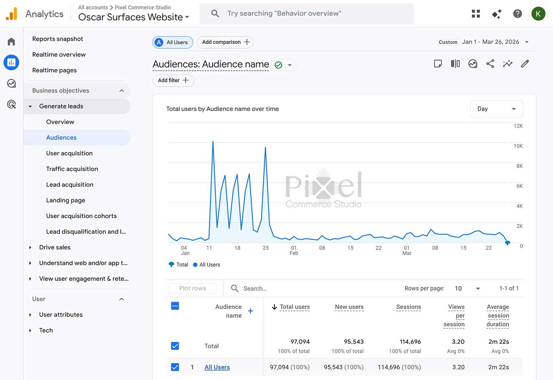Image resolution: width=553 pixels, height=380 pixels.
Task: Click the select-all checkbox in table header
Action: (x=175, y=306)
